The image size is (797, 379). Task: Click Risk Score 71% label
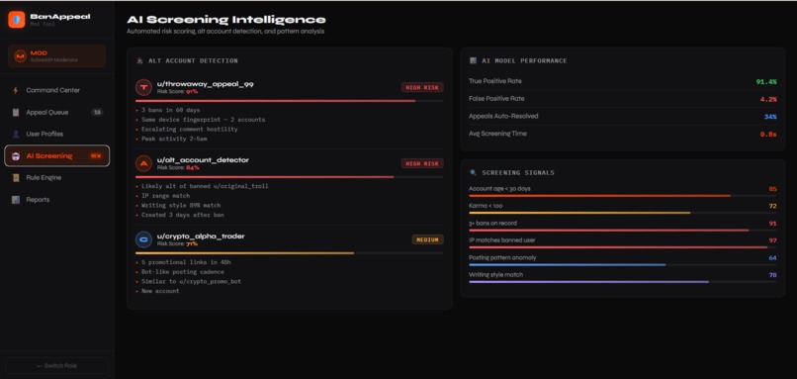(x=177, y=243)
